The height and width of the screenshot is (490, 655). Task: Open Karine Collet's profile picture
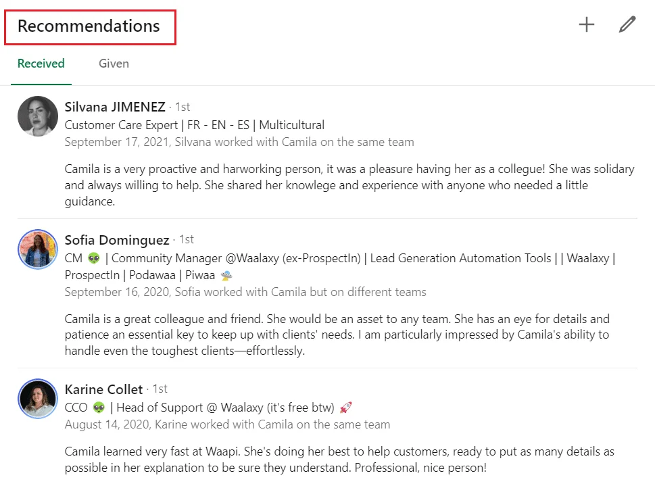(38, 399)
